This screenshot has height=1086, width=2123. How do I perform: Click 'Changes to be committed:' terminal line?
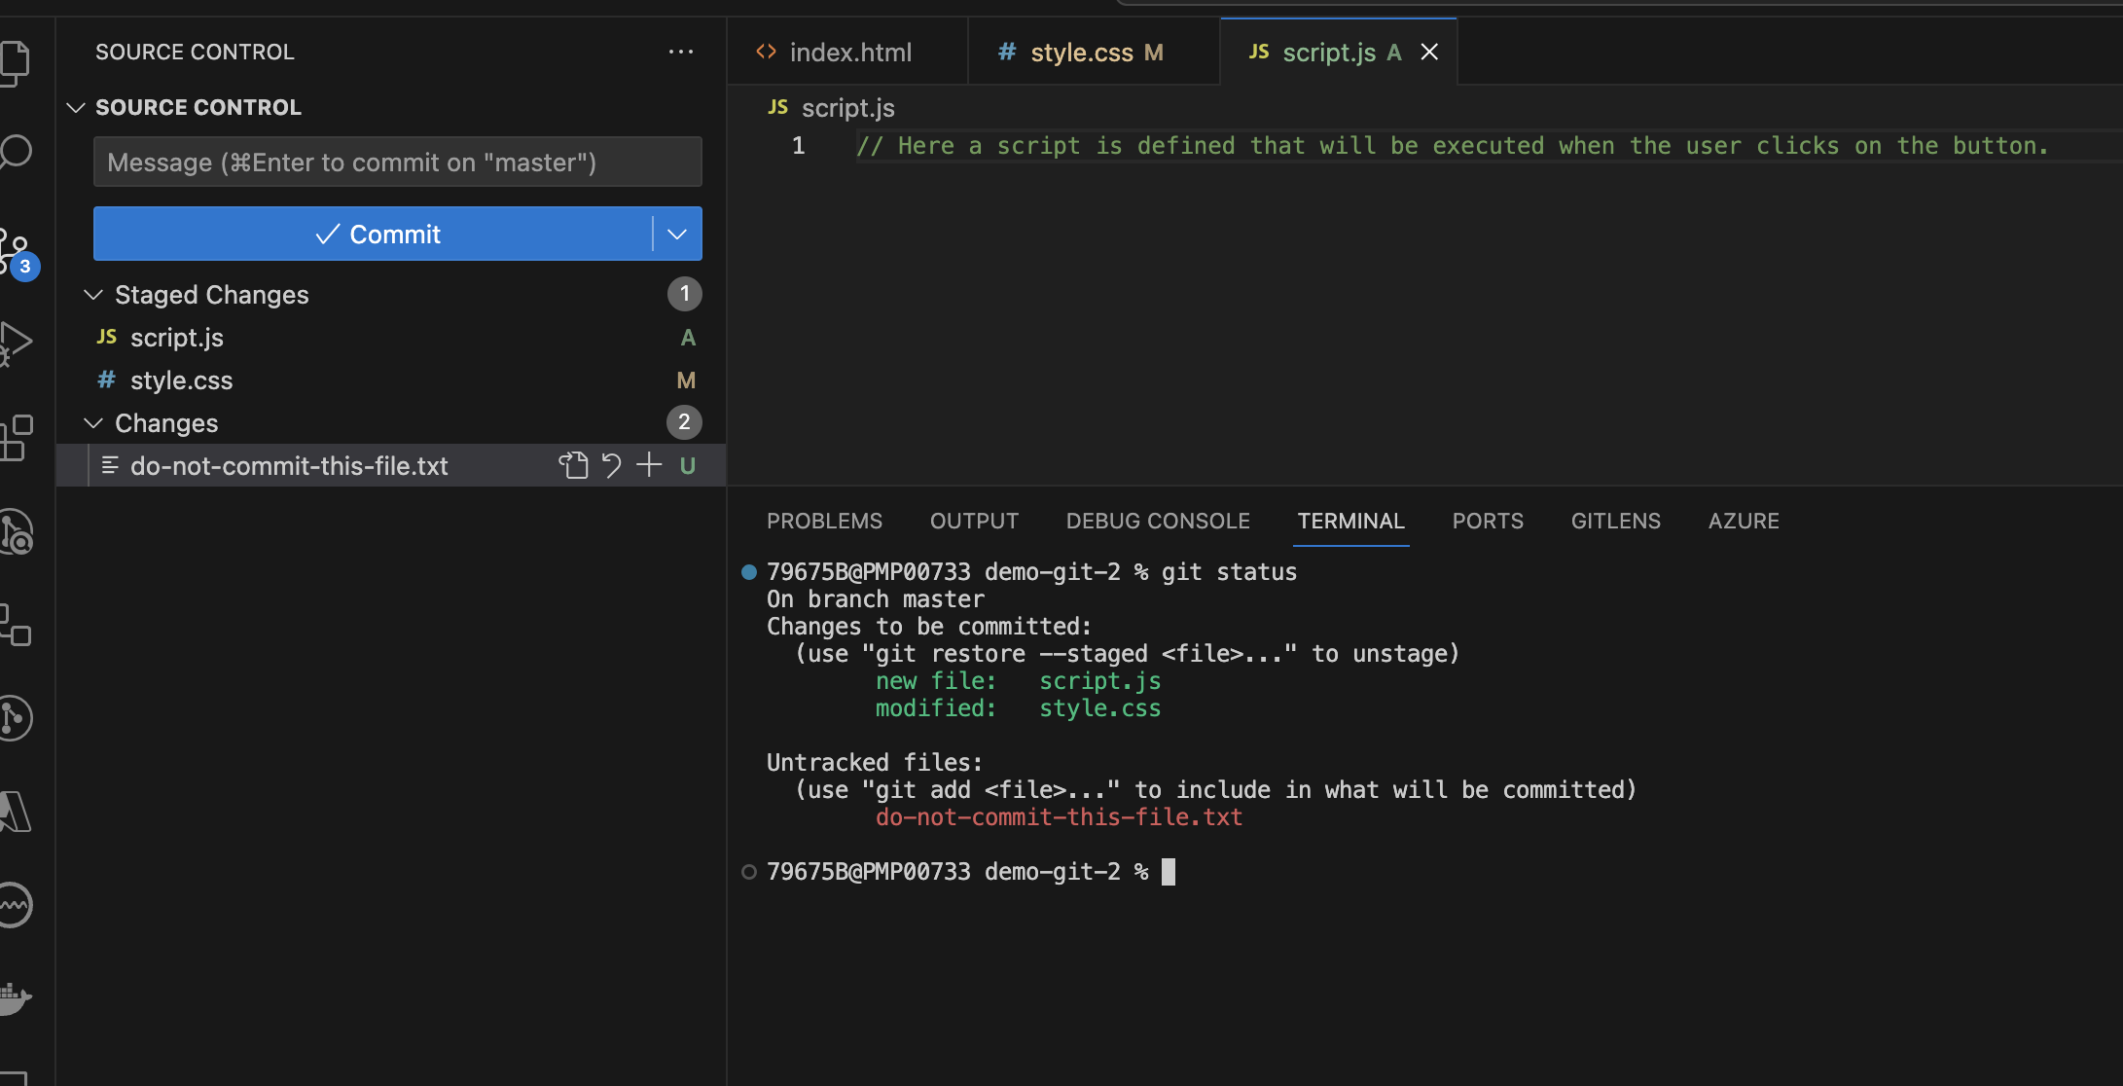point(929,626)
